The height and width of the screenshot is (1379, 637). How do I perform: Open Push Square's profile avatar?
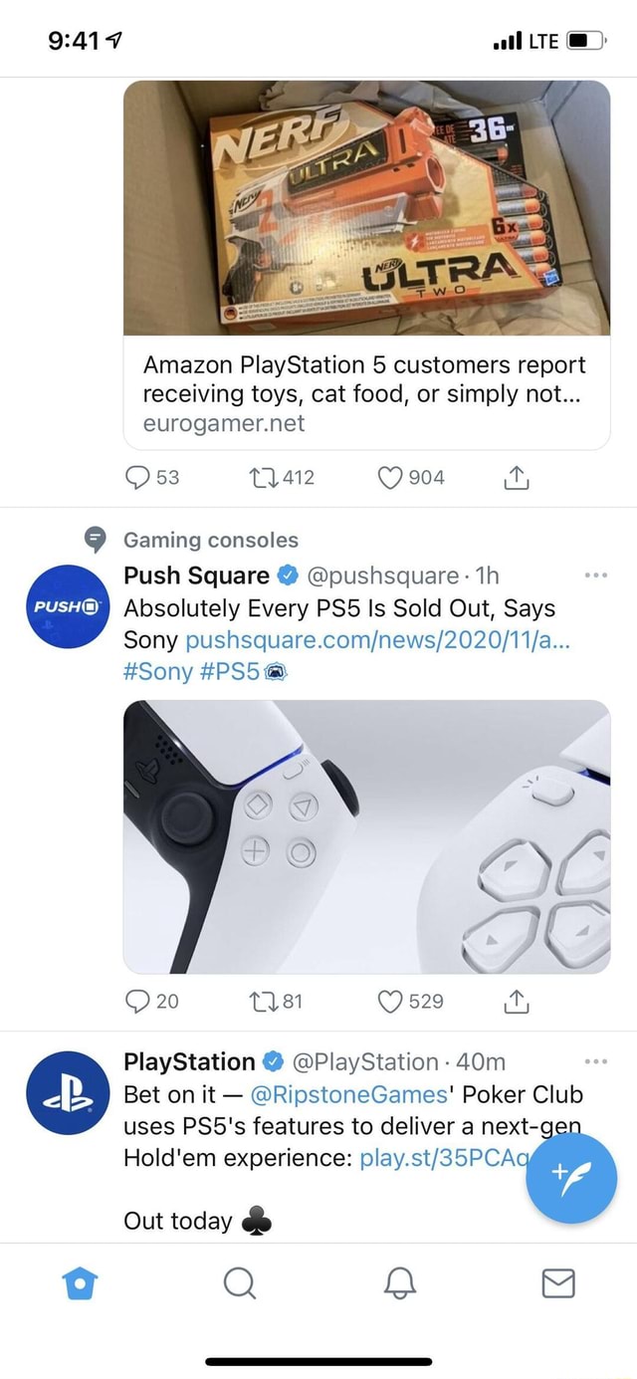[x=67, y=605]
